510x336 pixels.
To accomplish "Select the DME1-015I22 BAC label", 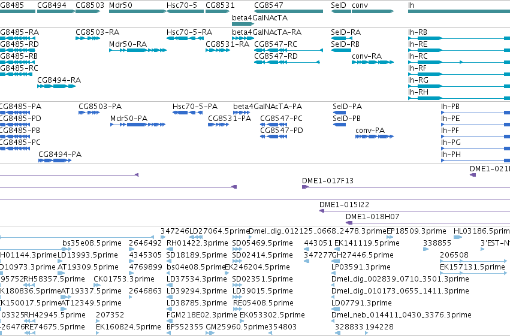I will (x=344, y=205).
